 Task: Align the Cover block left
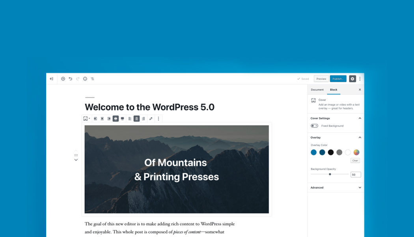(x=95, y=119)
